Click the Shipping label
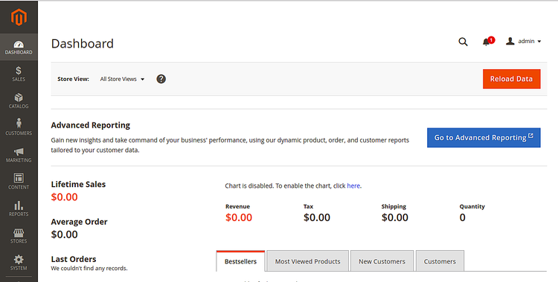Viewport: 558px width, 282px height. pos(394,206)
